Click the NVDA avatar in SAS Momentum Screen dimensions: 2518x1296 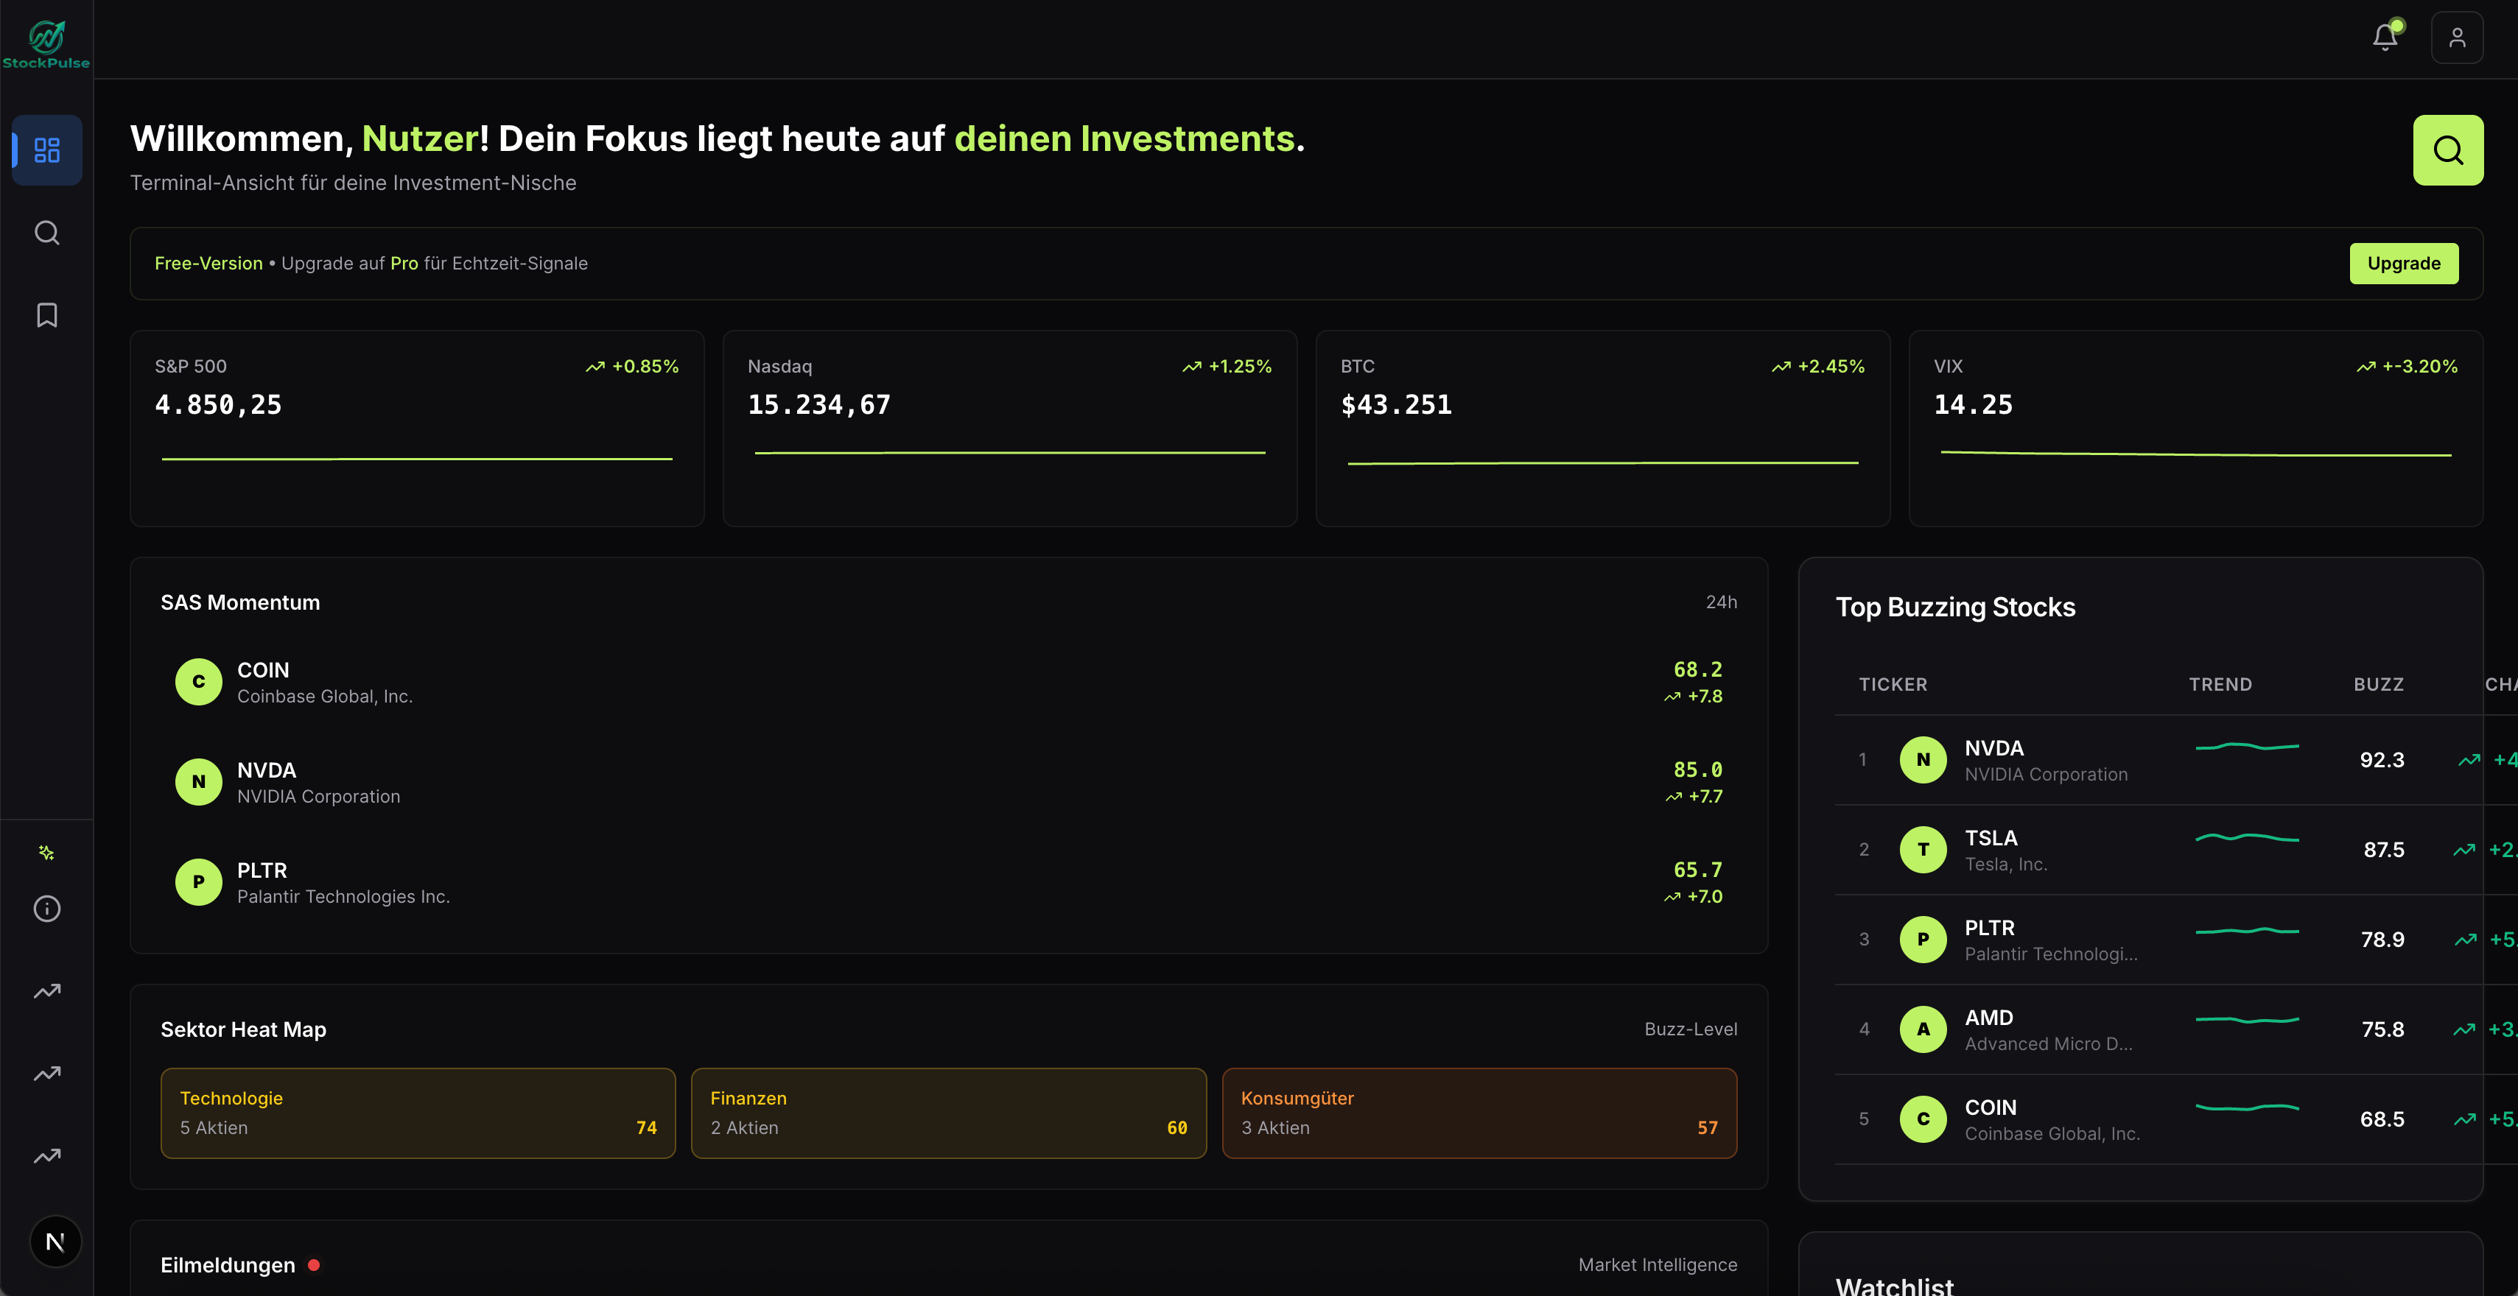point(198,782)
